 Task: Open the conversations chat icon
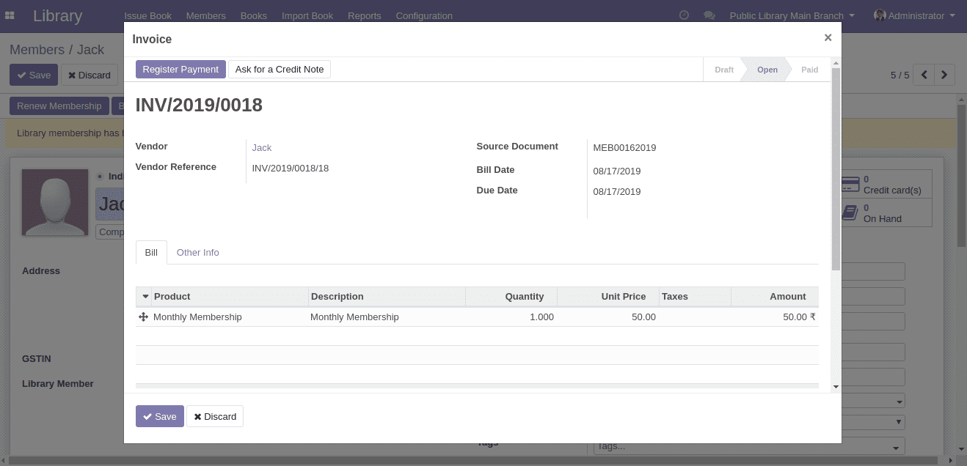[709, 15]
